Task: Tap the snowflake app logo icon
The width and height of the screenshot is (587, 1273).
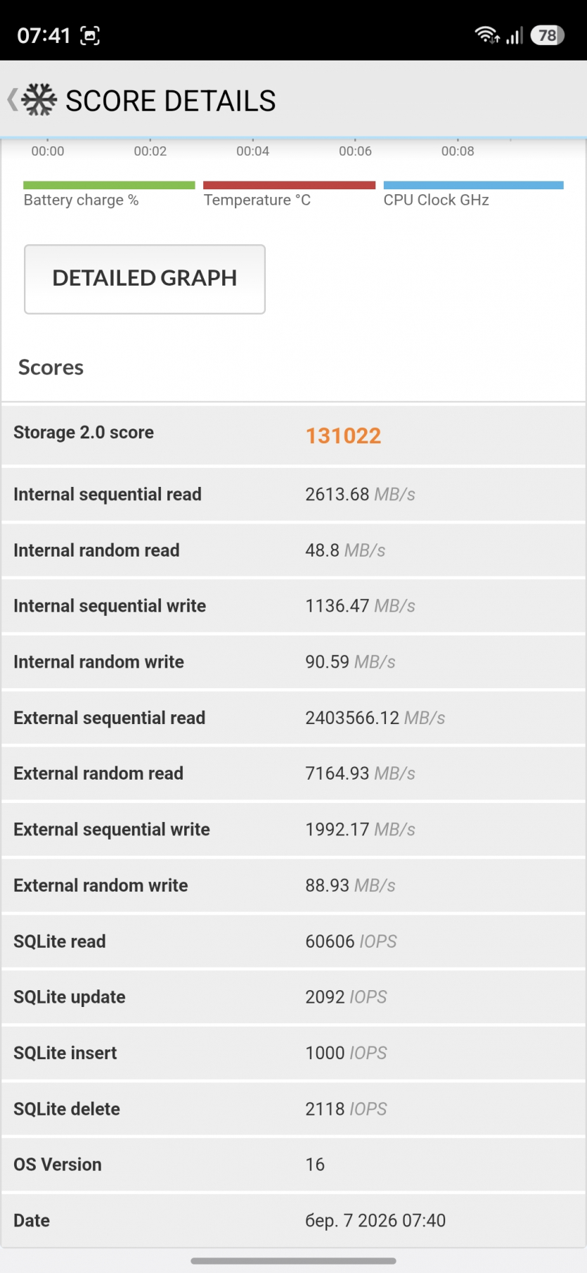Action: pos(39,100)
